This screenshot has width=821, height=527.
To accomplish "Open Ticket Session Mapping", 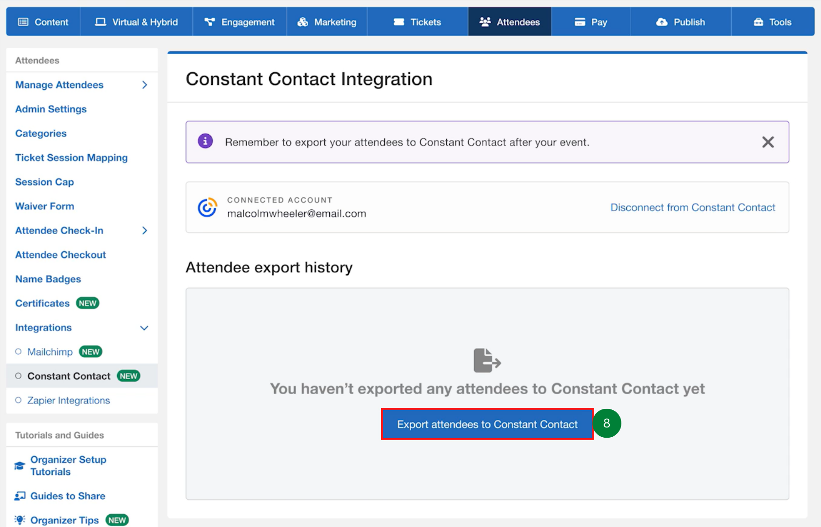I will click(71, 158).
